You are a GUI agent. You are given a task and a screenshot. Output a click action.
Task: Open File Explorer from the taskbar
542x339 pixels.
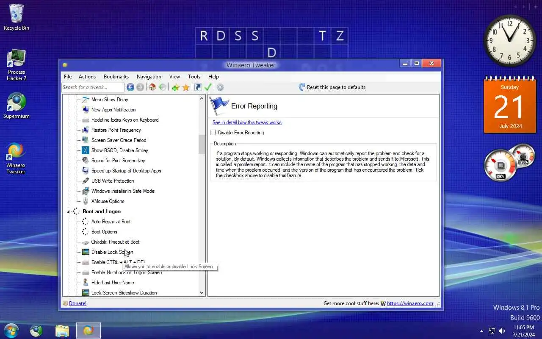(x=62, y=330)
